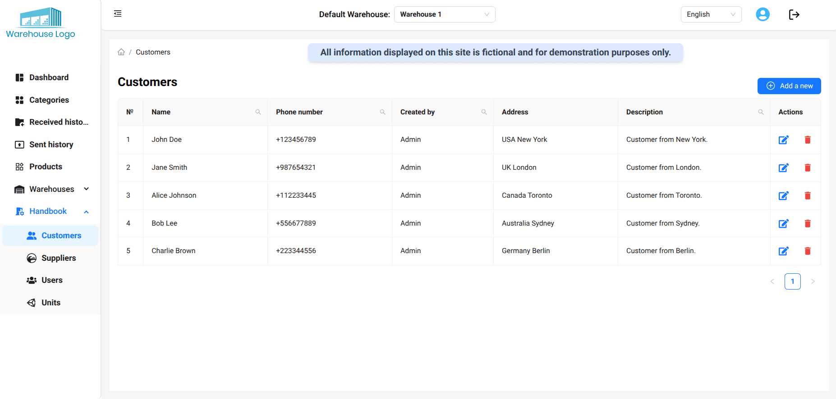The height and width of the screenshot is (399, 836).
Task: Click the Customers breadcrumb link
Action: point(153,52)
